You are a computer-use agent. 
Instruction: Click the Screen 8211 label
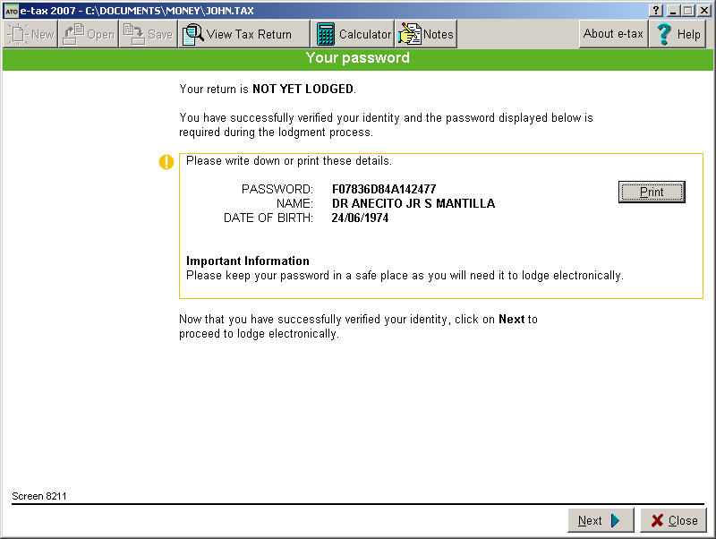coord(39,496)
